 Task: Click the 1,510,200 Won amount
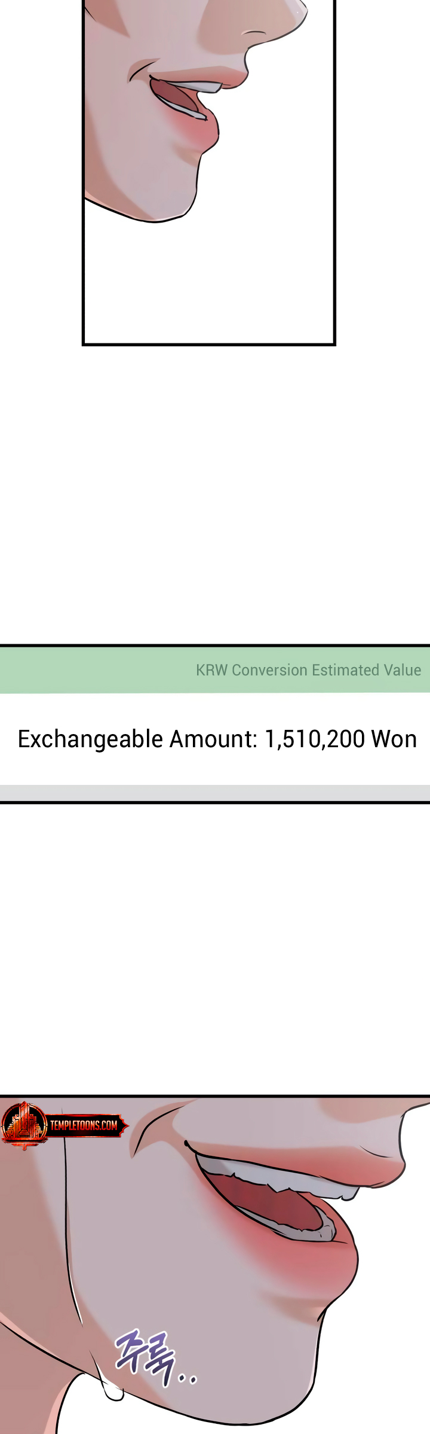[x=340, y=739]
